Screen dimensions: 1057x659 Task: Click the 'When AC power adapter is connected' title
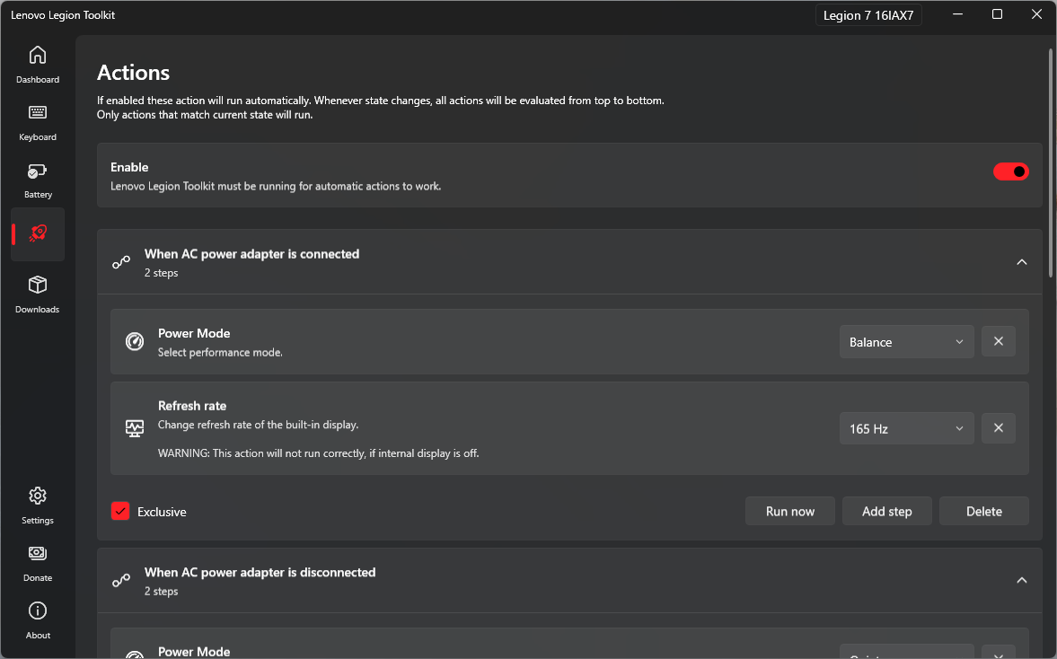tap(252, 254)
